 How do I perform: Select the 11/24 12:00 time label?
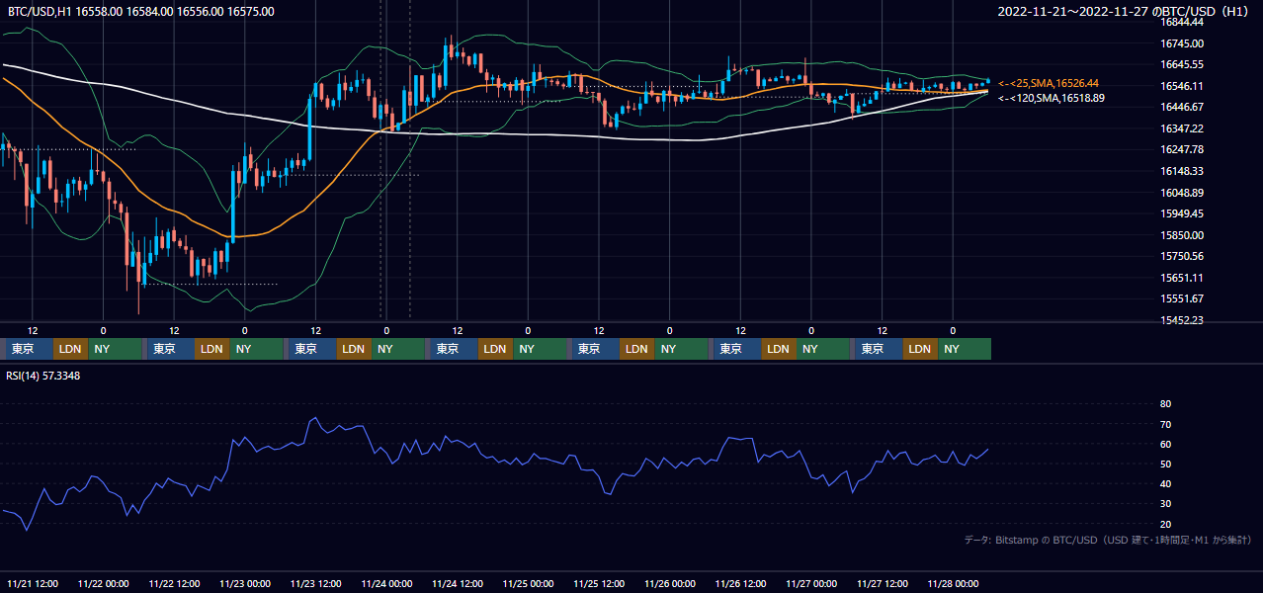458,583
